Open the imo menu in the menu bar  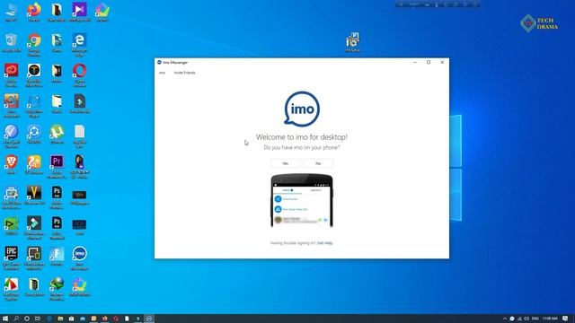tap(162, 73)
